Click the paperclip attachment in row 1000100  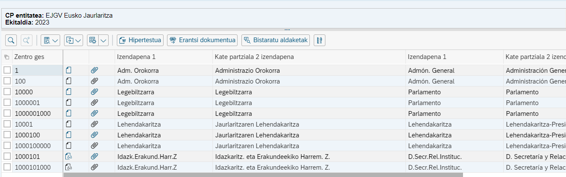(x=95, y=135)
